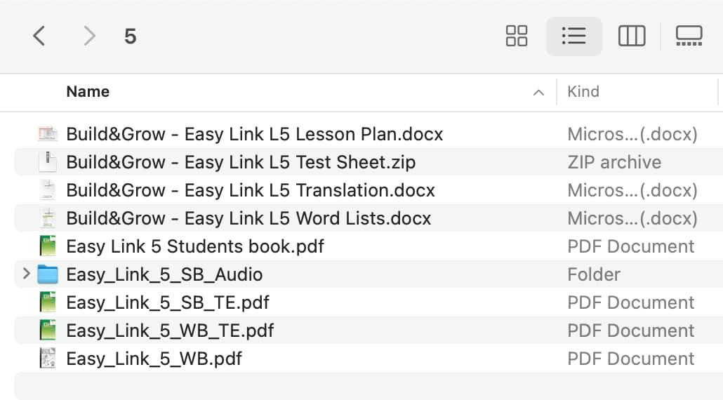
Task: Sort files by the Kind column header
Action: [x=583, y=92]
